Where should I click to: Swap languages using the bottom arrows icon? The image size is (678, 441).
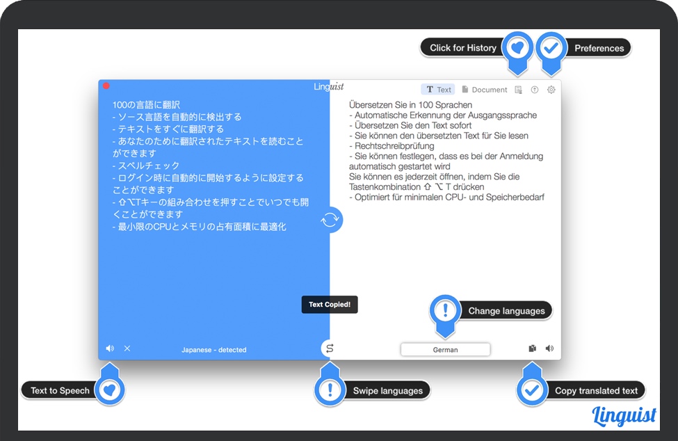[x=330, y=348]
